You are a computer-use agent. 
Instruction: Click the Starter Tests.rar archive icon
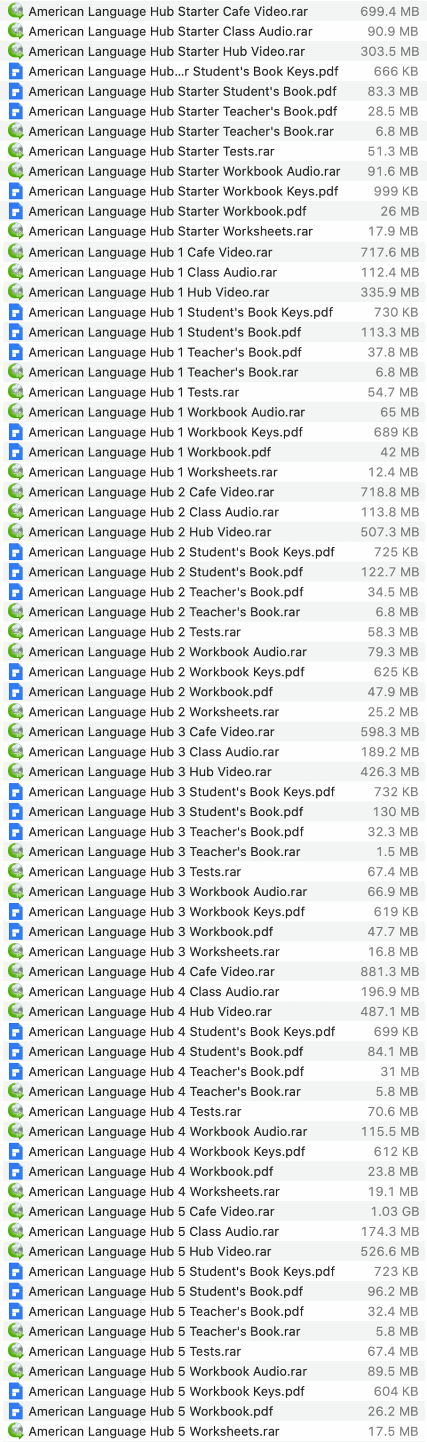[16, 151]
